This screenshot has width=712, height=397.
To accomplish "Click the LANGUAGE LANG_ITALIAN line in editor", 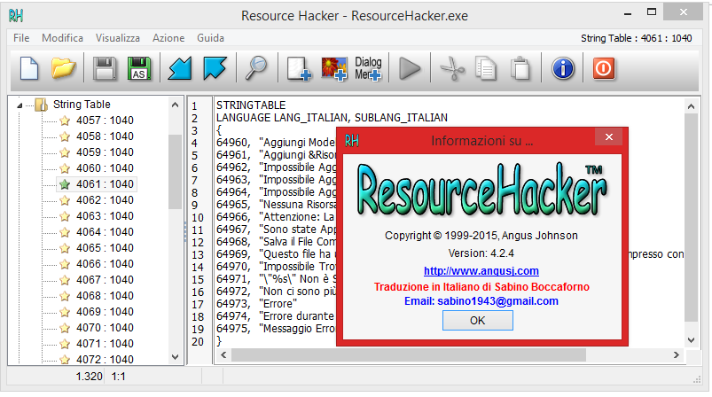I will click(332, 118).
